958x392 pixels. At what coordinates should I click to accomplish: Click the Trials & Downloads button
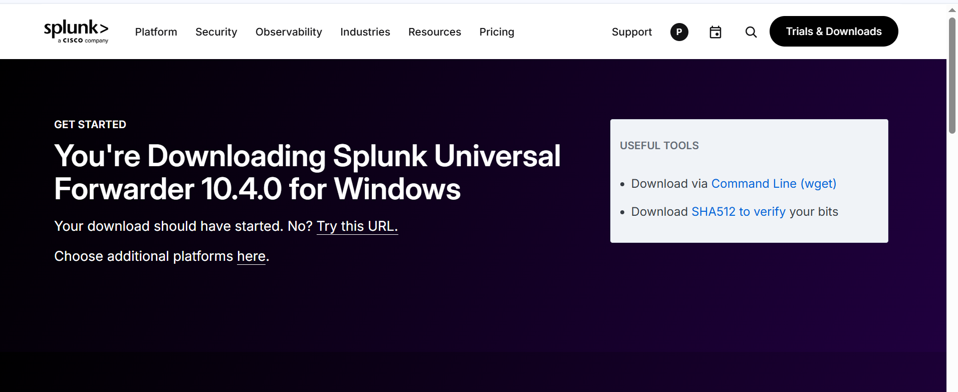coord(834,31)
